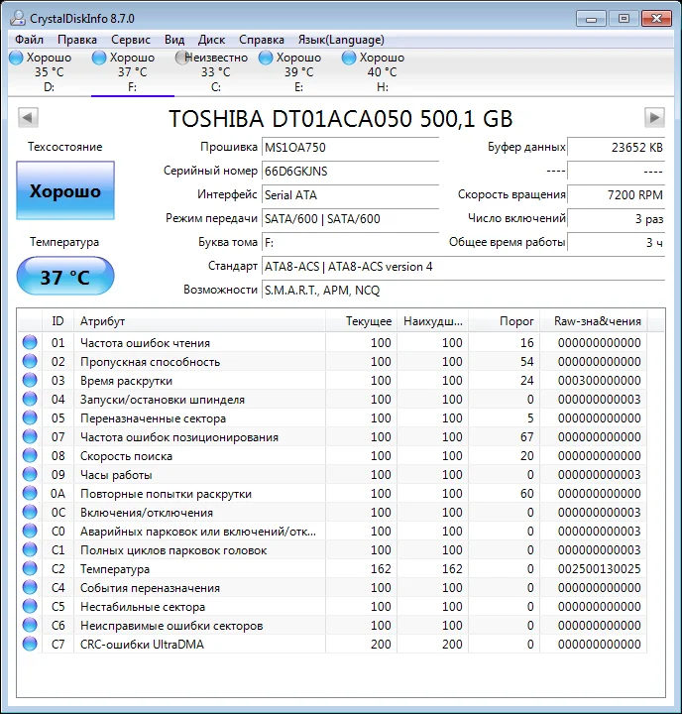The image size is (682, 714).
Task: Click the 37 °C temperature button
Action: (x=65, y=277)
